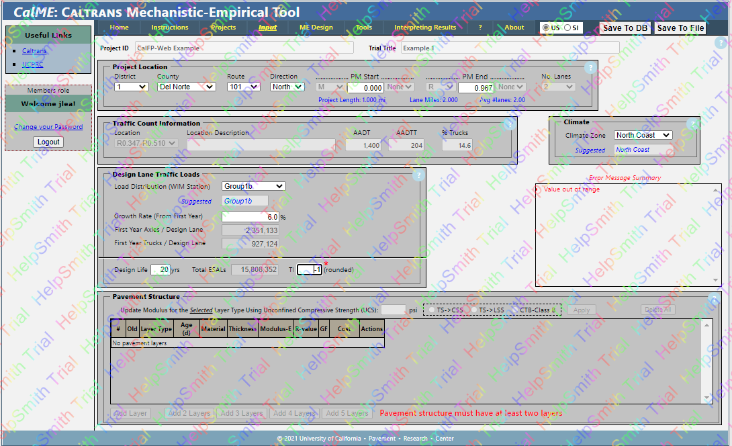Select SI units radio button
The image size is (732, 446).
click(567, 28)
